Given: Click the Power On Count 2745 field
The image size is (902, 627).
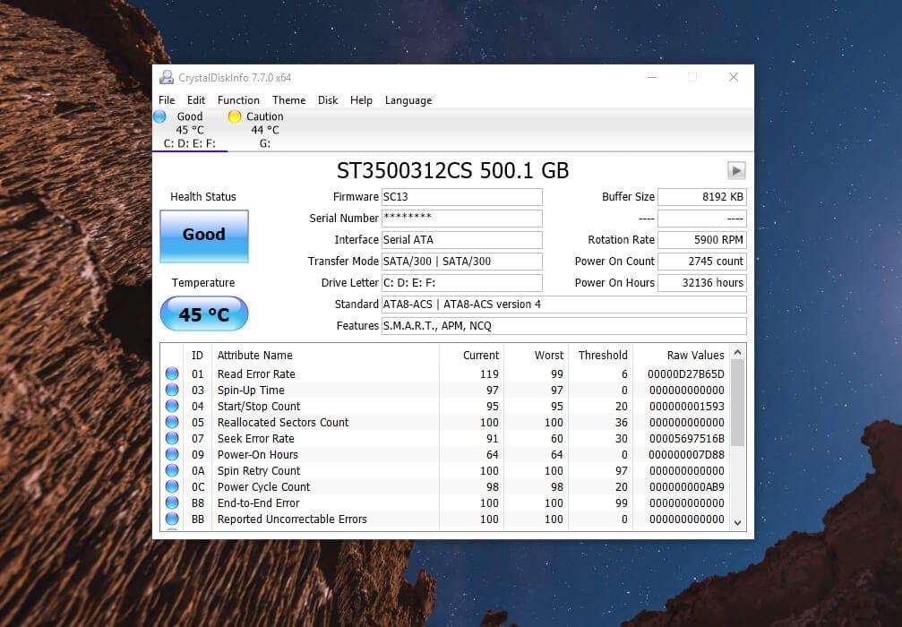Looking at the screenshot, I should [x=702, y=262].
